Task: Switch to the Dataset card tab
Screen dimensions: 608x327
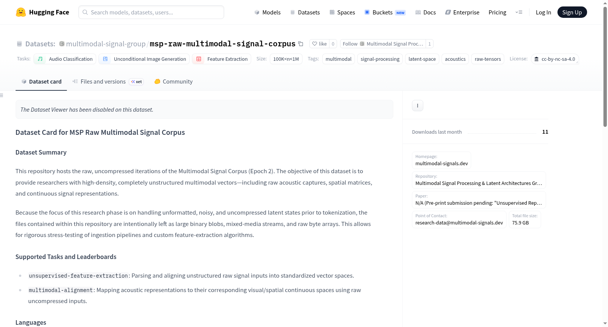Action: coord(41,82)
